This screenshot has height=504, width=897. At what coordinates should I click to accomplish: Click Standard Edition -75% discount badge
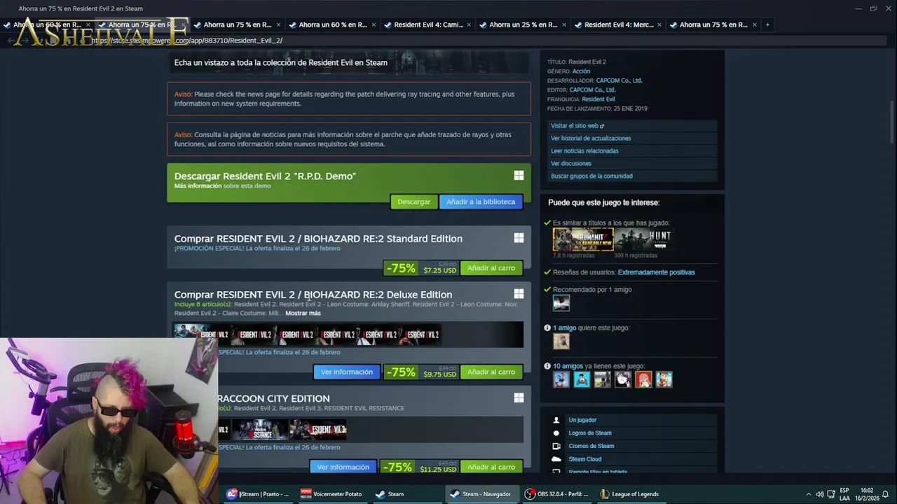(401, 268)
